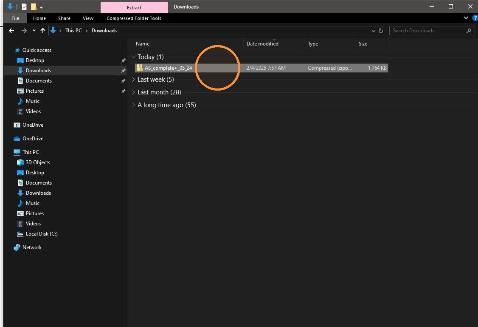The width and height of the screenshot is (478, 327).
Task: Open 3D Objects under This PC
Action: click(38, 162)
